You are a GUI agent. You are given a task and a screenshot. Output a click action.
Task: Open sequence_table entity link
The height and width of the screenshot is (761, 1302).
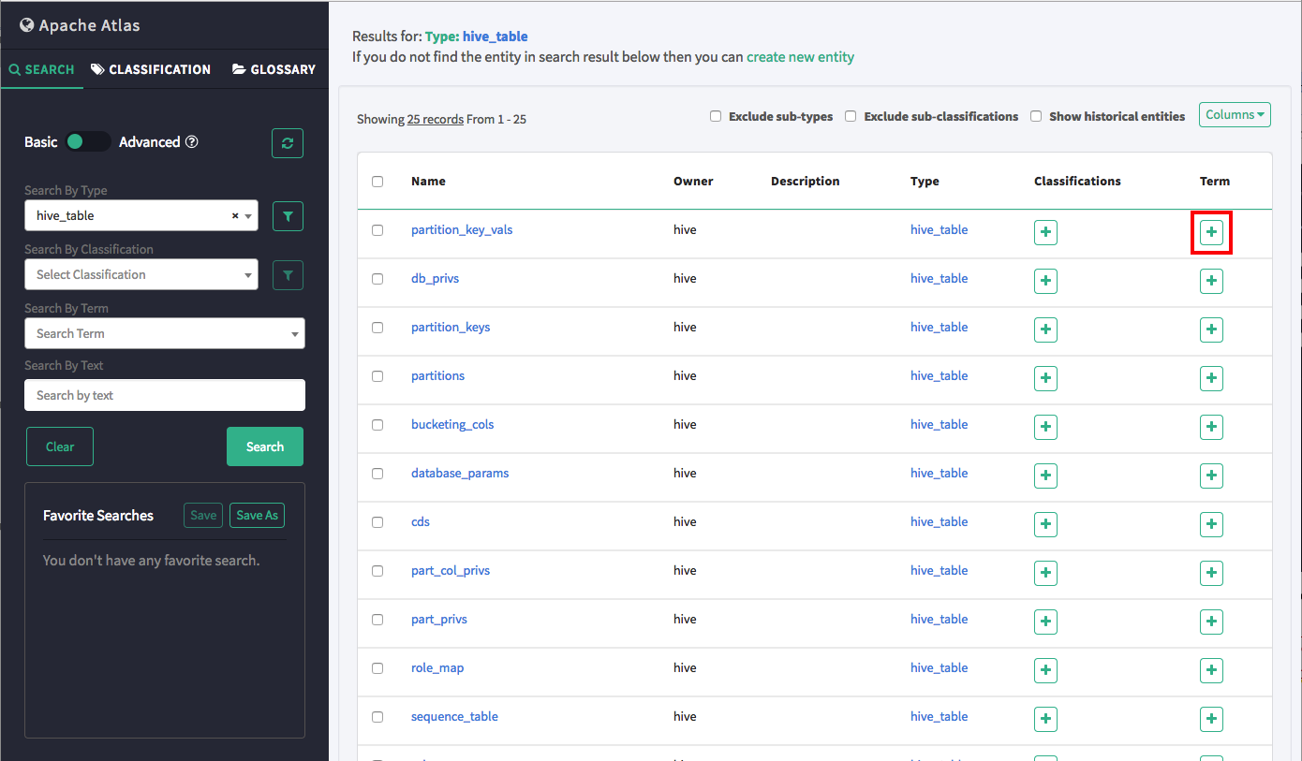(x=454, y=717)
